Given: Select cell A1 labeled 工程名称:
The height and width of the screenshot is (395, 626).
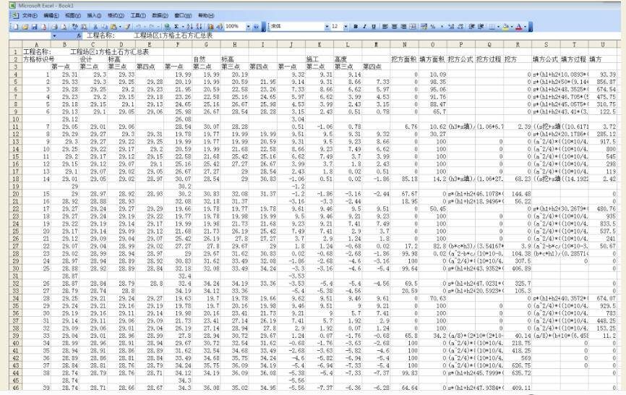Looking at the screenshot, I should click(x=36, y=52).
